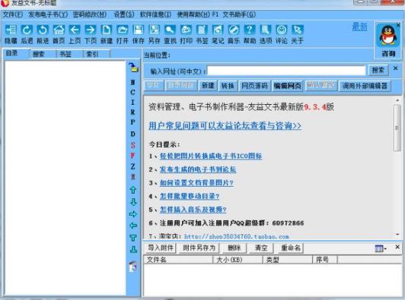The image size is (405, 300).
Task: Open link 如何设置文档背景图片?
Action: (x=196, y=183)
